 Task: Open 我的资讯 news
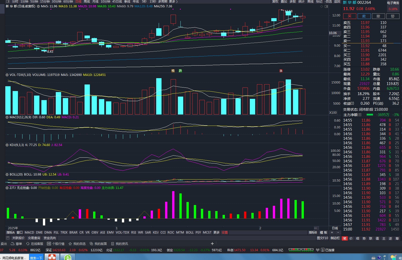click(x=119, y=244)
